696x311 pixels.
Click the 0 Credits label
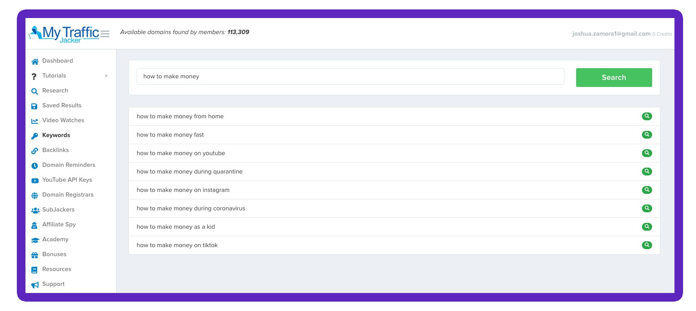pyautogui.click(x=662, y=34)
